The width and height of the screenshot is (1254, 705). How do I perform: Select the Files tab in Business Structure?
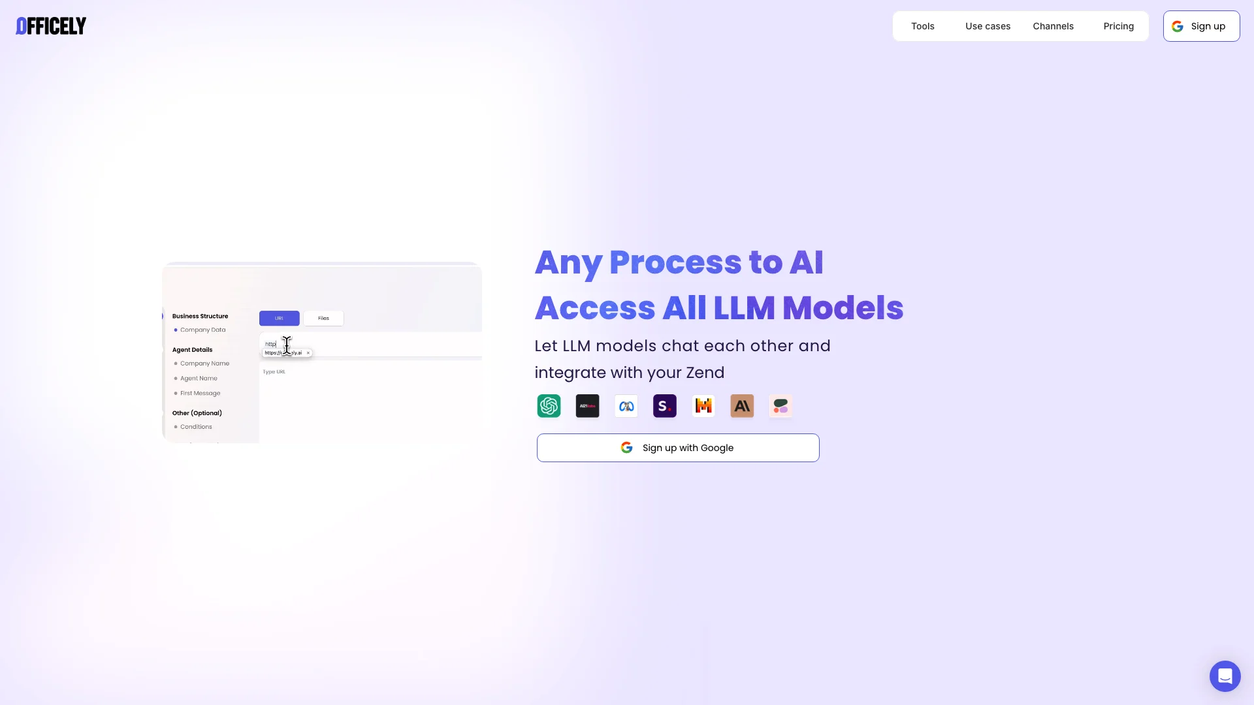click(324, 319)
